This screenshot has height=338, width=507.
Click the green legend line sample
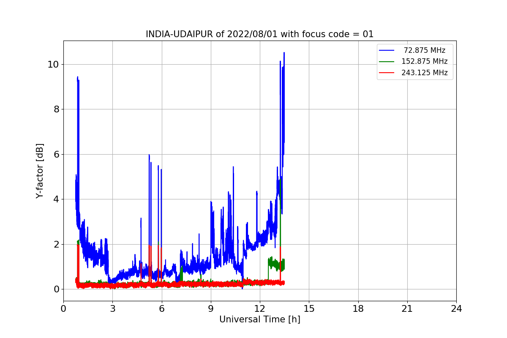point(387,61)
